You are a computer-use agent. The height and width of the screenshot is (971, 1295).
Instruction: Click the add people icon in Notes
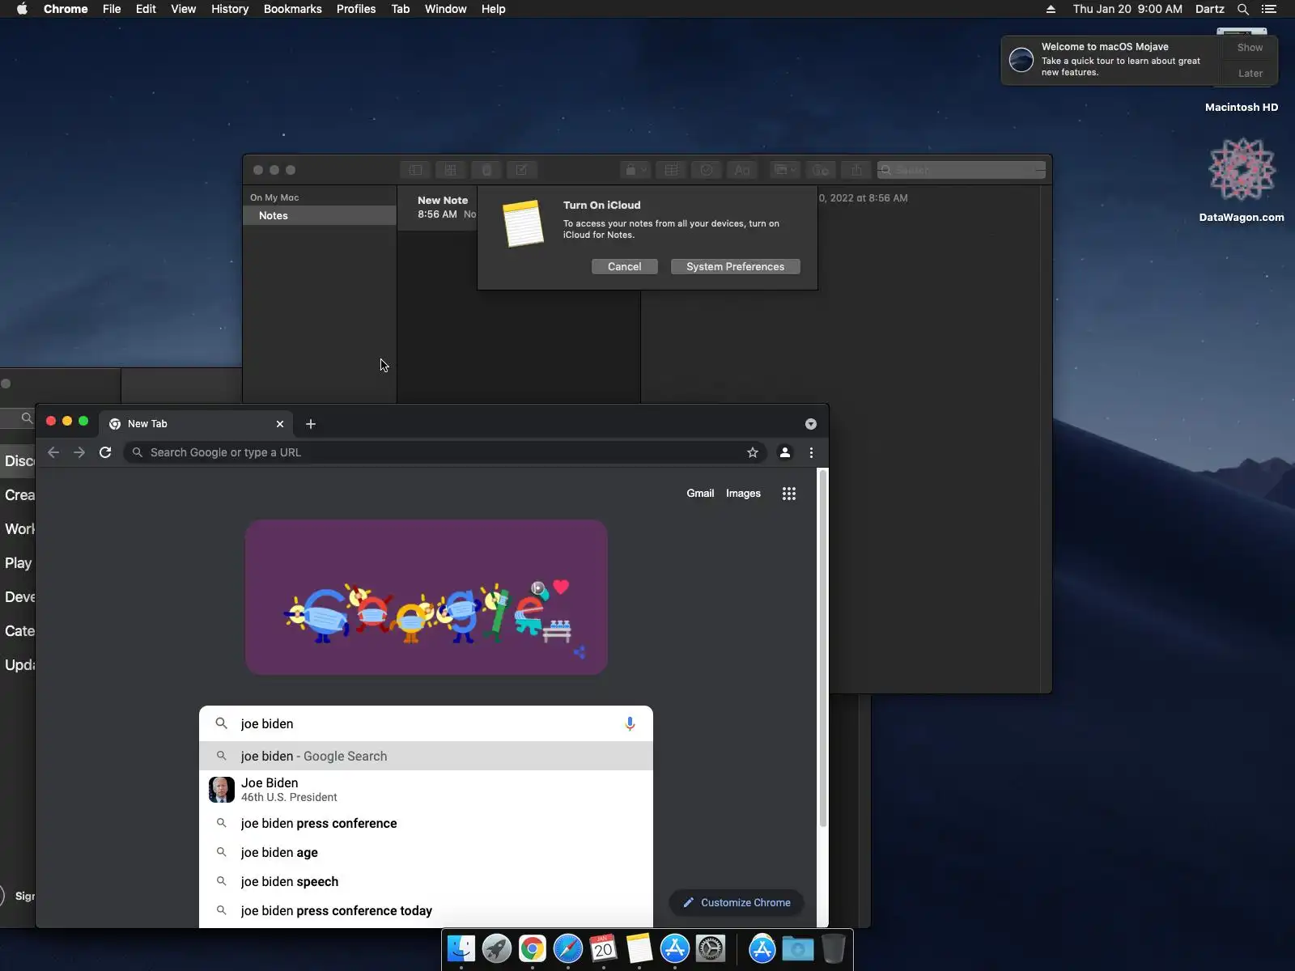821,170
